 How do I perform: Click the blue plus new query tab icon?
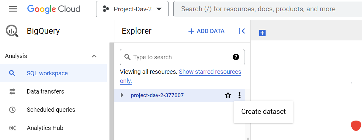tap(262, 33)
